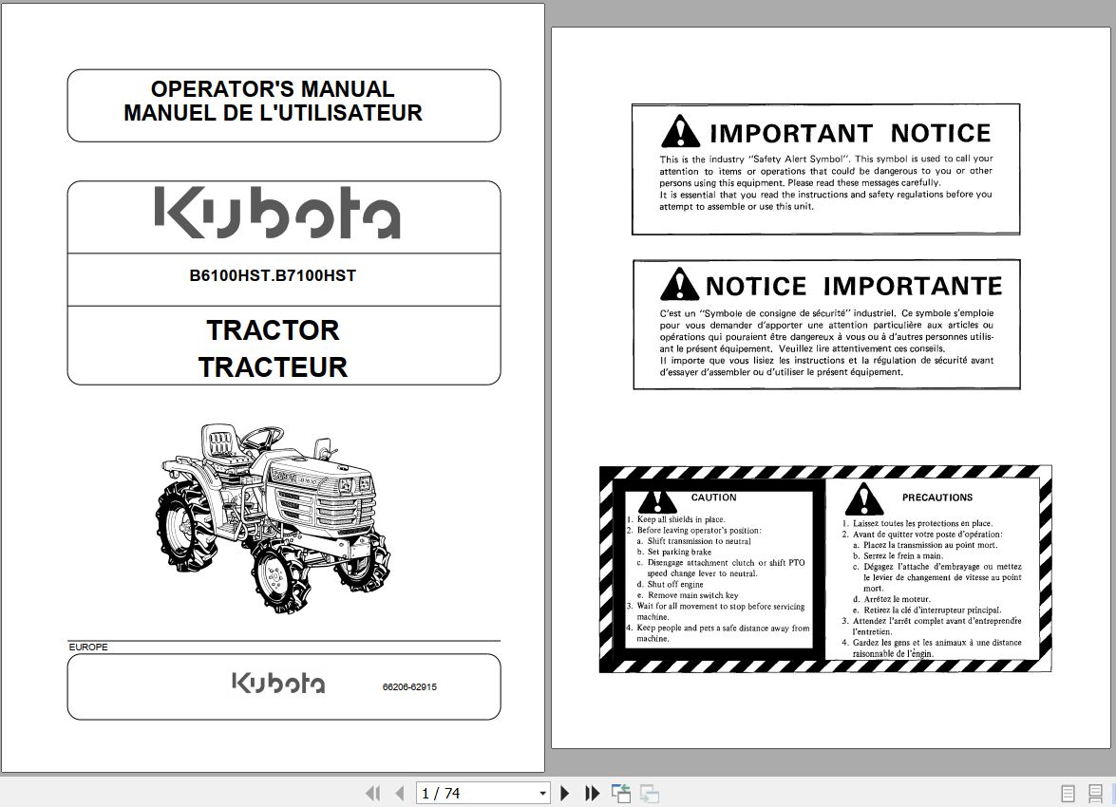
Task: Click the CAUTION label heading
Action: tap(713, 497)
